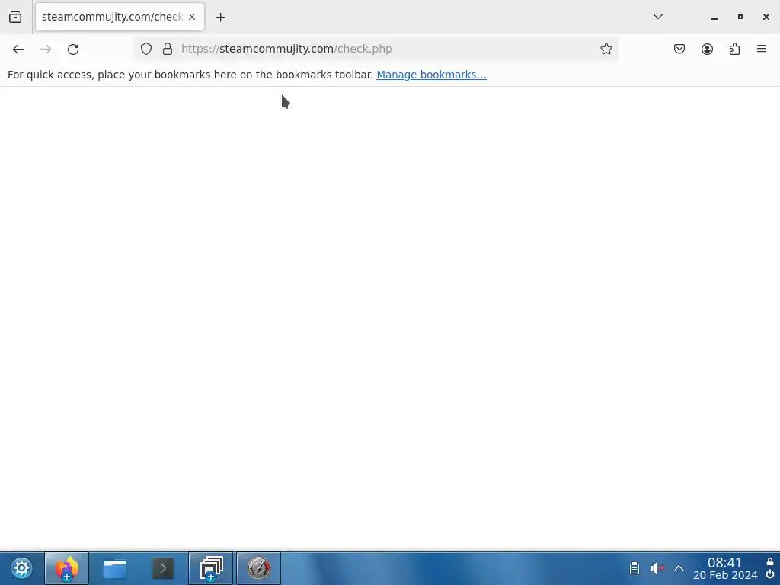Show site security padlock info
Viewport: 780px width, 585px height.
tap(168, 49)
